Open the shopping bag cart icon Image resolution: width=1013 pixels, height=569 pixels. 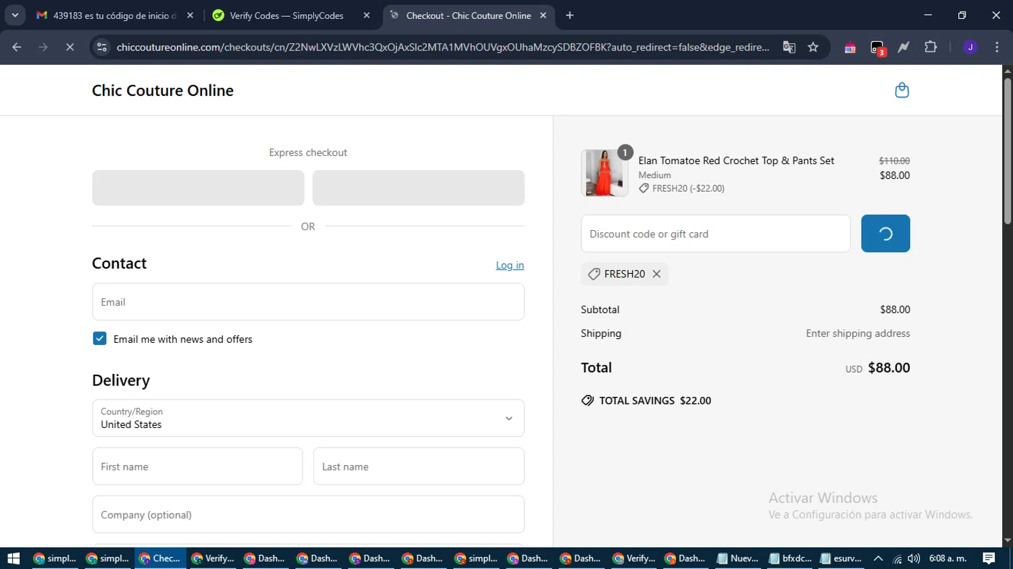(902, 90)
